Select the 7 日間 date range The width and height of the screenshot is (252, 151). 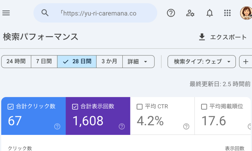44,62
